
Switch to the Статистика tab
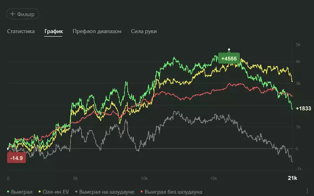tap(21, 31)
